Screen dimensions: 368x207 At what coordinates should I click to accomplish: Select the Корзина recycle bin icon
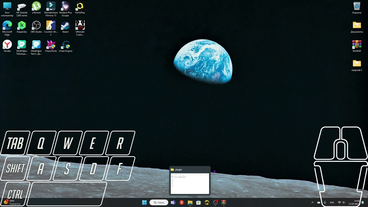(x=357, y=8)
